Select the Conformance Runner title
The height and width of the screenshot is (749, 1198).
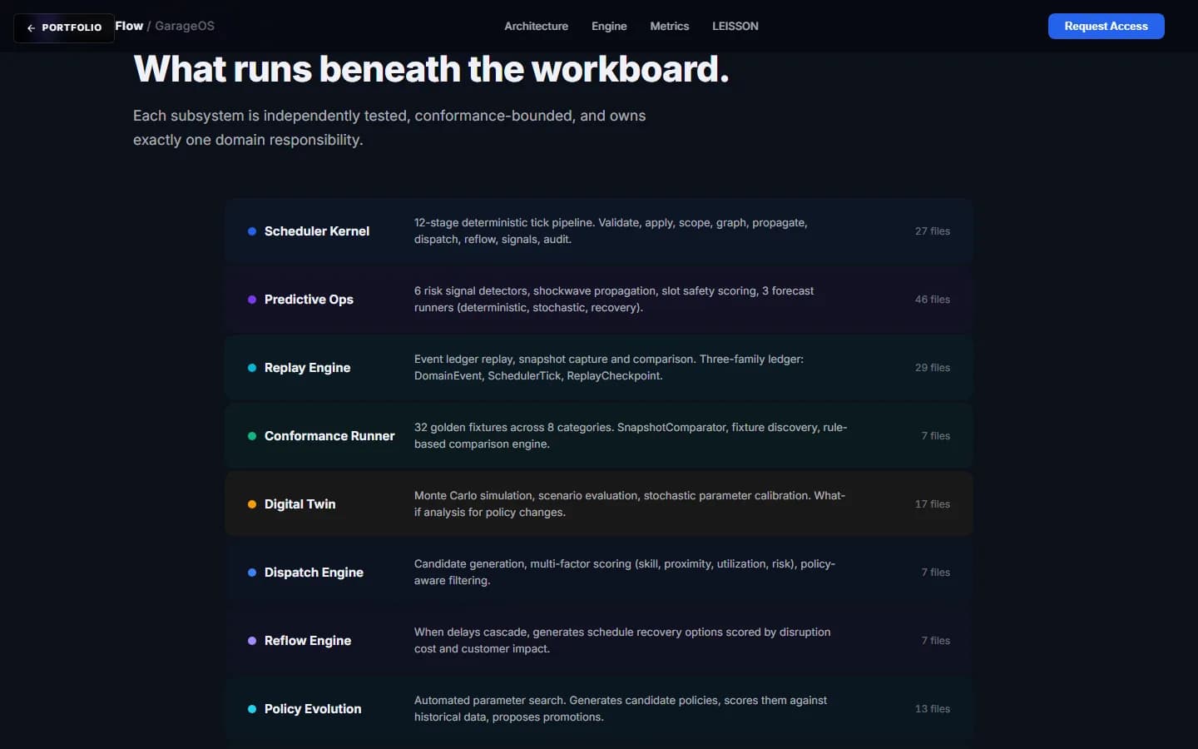[x=329, y=436]
